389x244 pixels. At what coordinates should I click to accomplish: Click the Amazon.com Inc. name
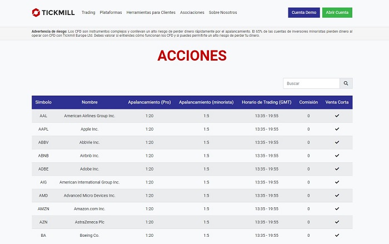tap(89, 209)
